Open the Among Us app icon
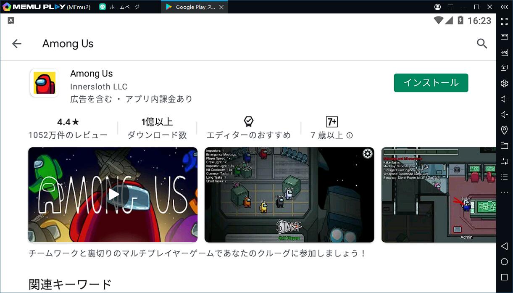The image size is (513, 293). (45, 83)
